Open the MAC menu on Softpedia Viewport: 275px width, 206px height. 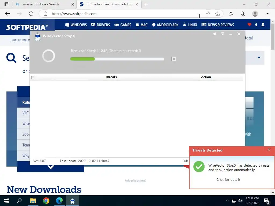click(x=142, y=25)
